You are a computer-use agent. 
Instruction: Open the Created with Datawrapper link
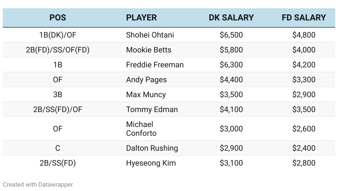coord(38,184)
